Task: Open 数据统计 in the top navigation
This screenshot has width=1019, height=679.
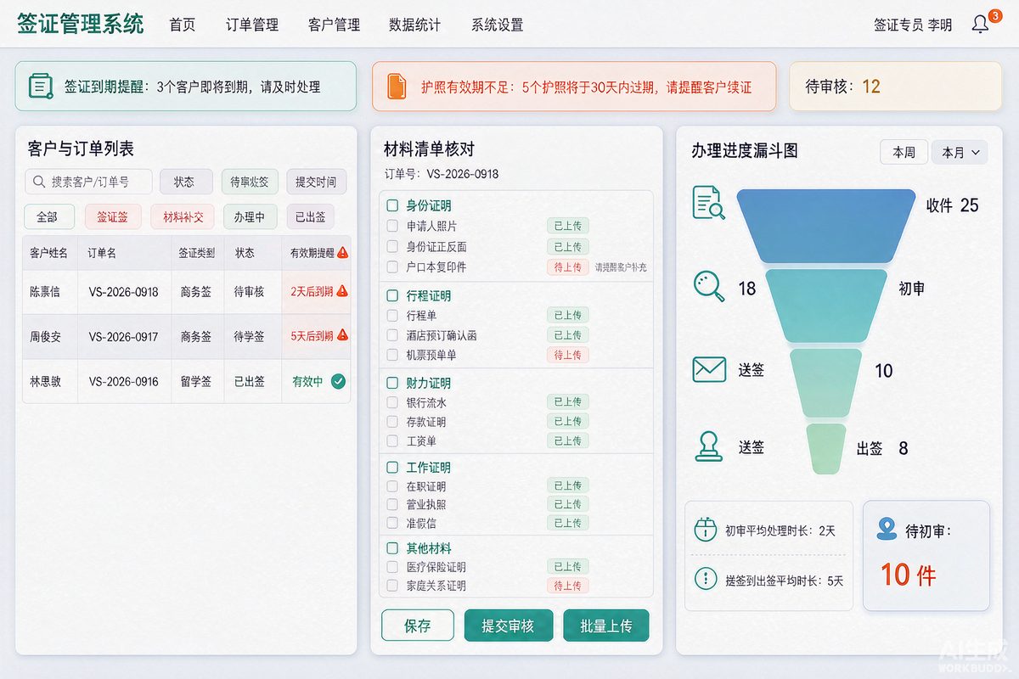Action: click(x=414, y=25)
